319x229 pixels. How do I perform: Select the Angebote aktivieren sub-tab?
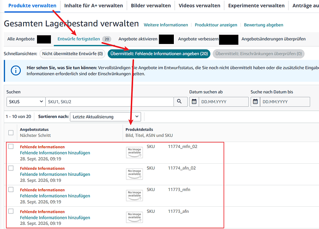pyautogui.click(x=138, y=39)
